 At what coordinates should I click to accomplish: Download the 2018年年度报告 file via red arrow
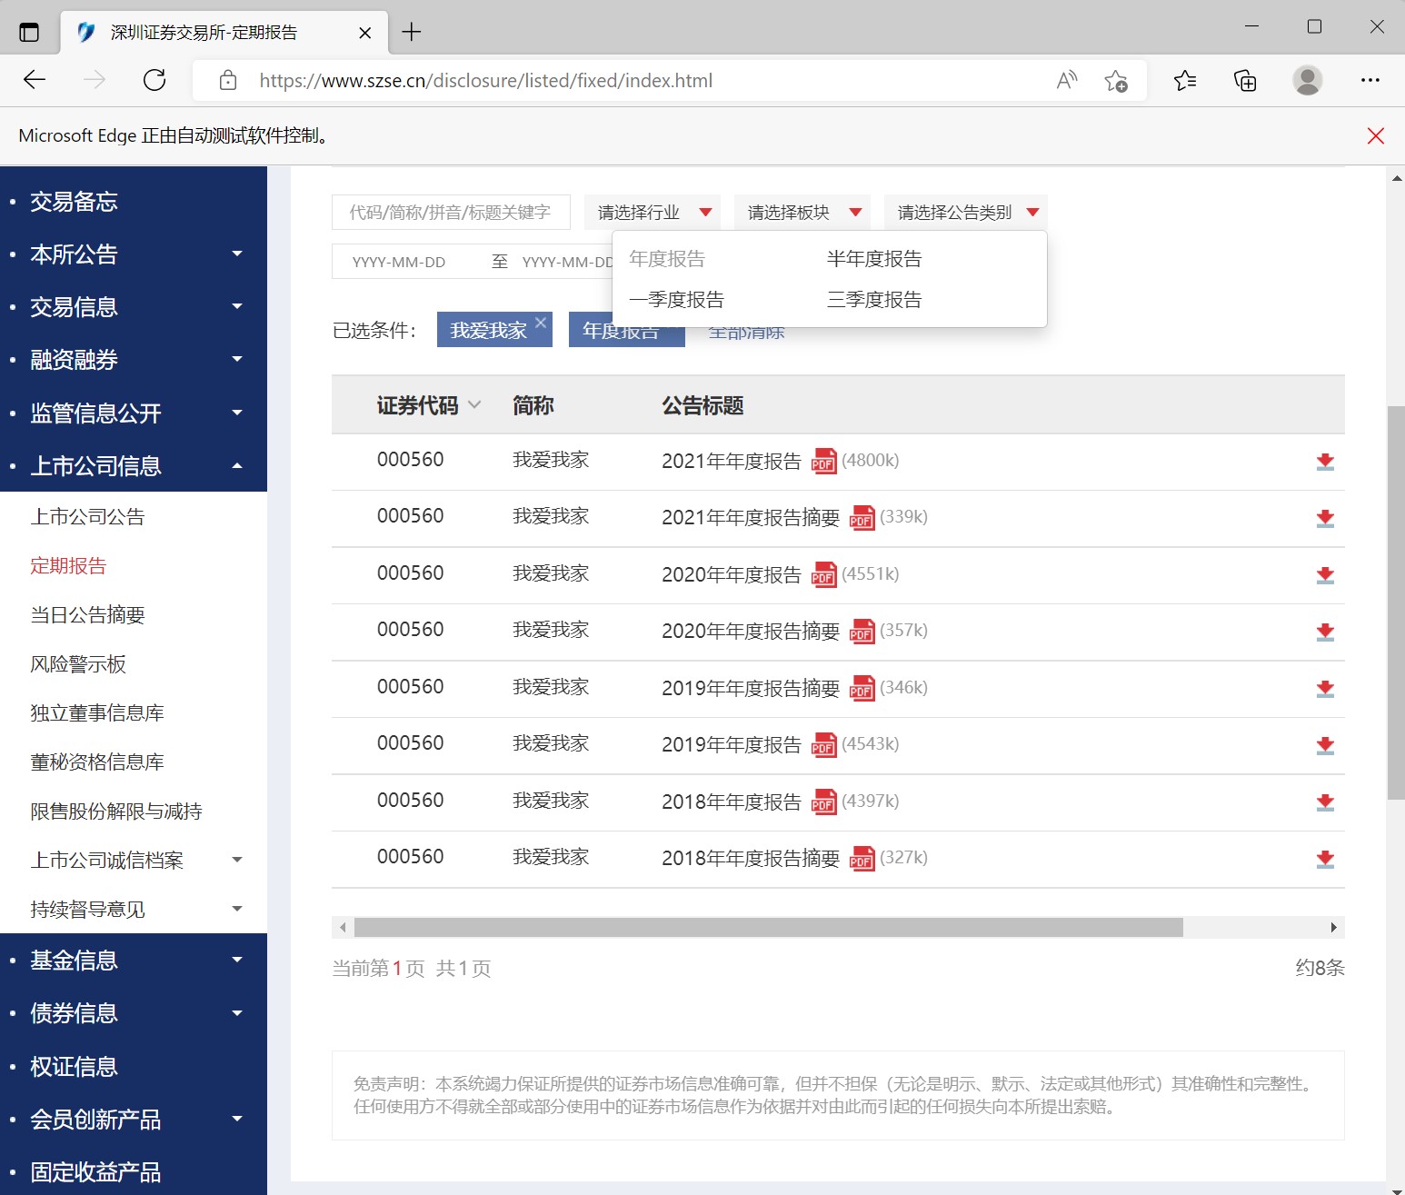tap(1325, 802)
